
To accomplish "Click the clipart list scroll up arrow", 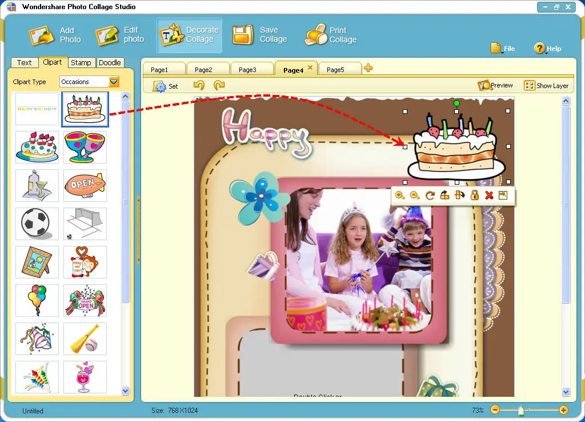I will pyautogui.click(x=125, y=96).
